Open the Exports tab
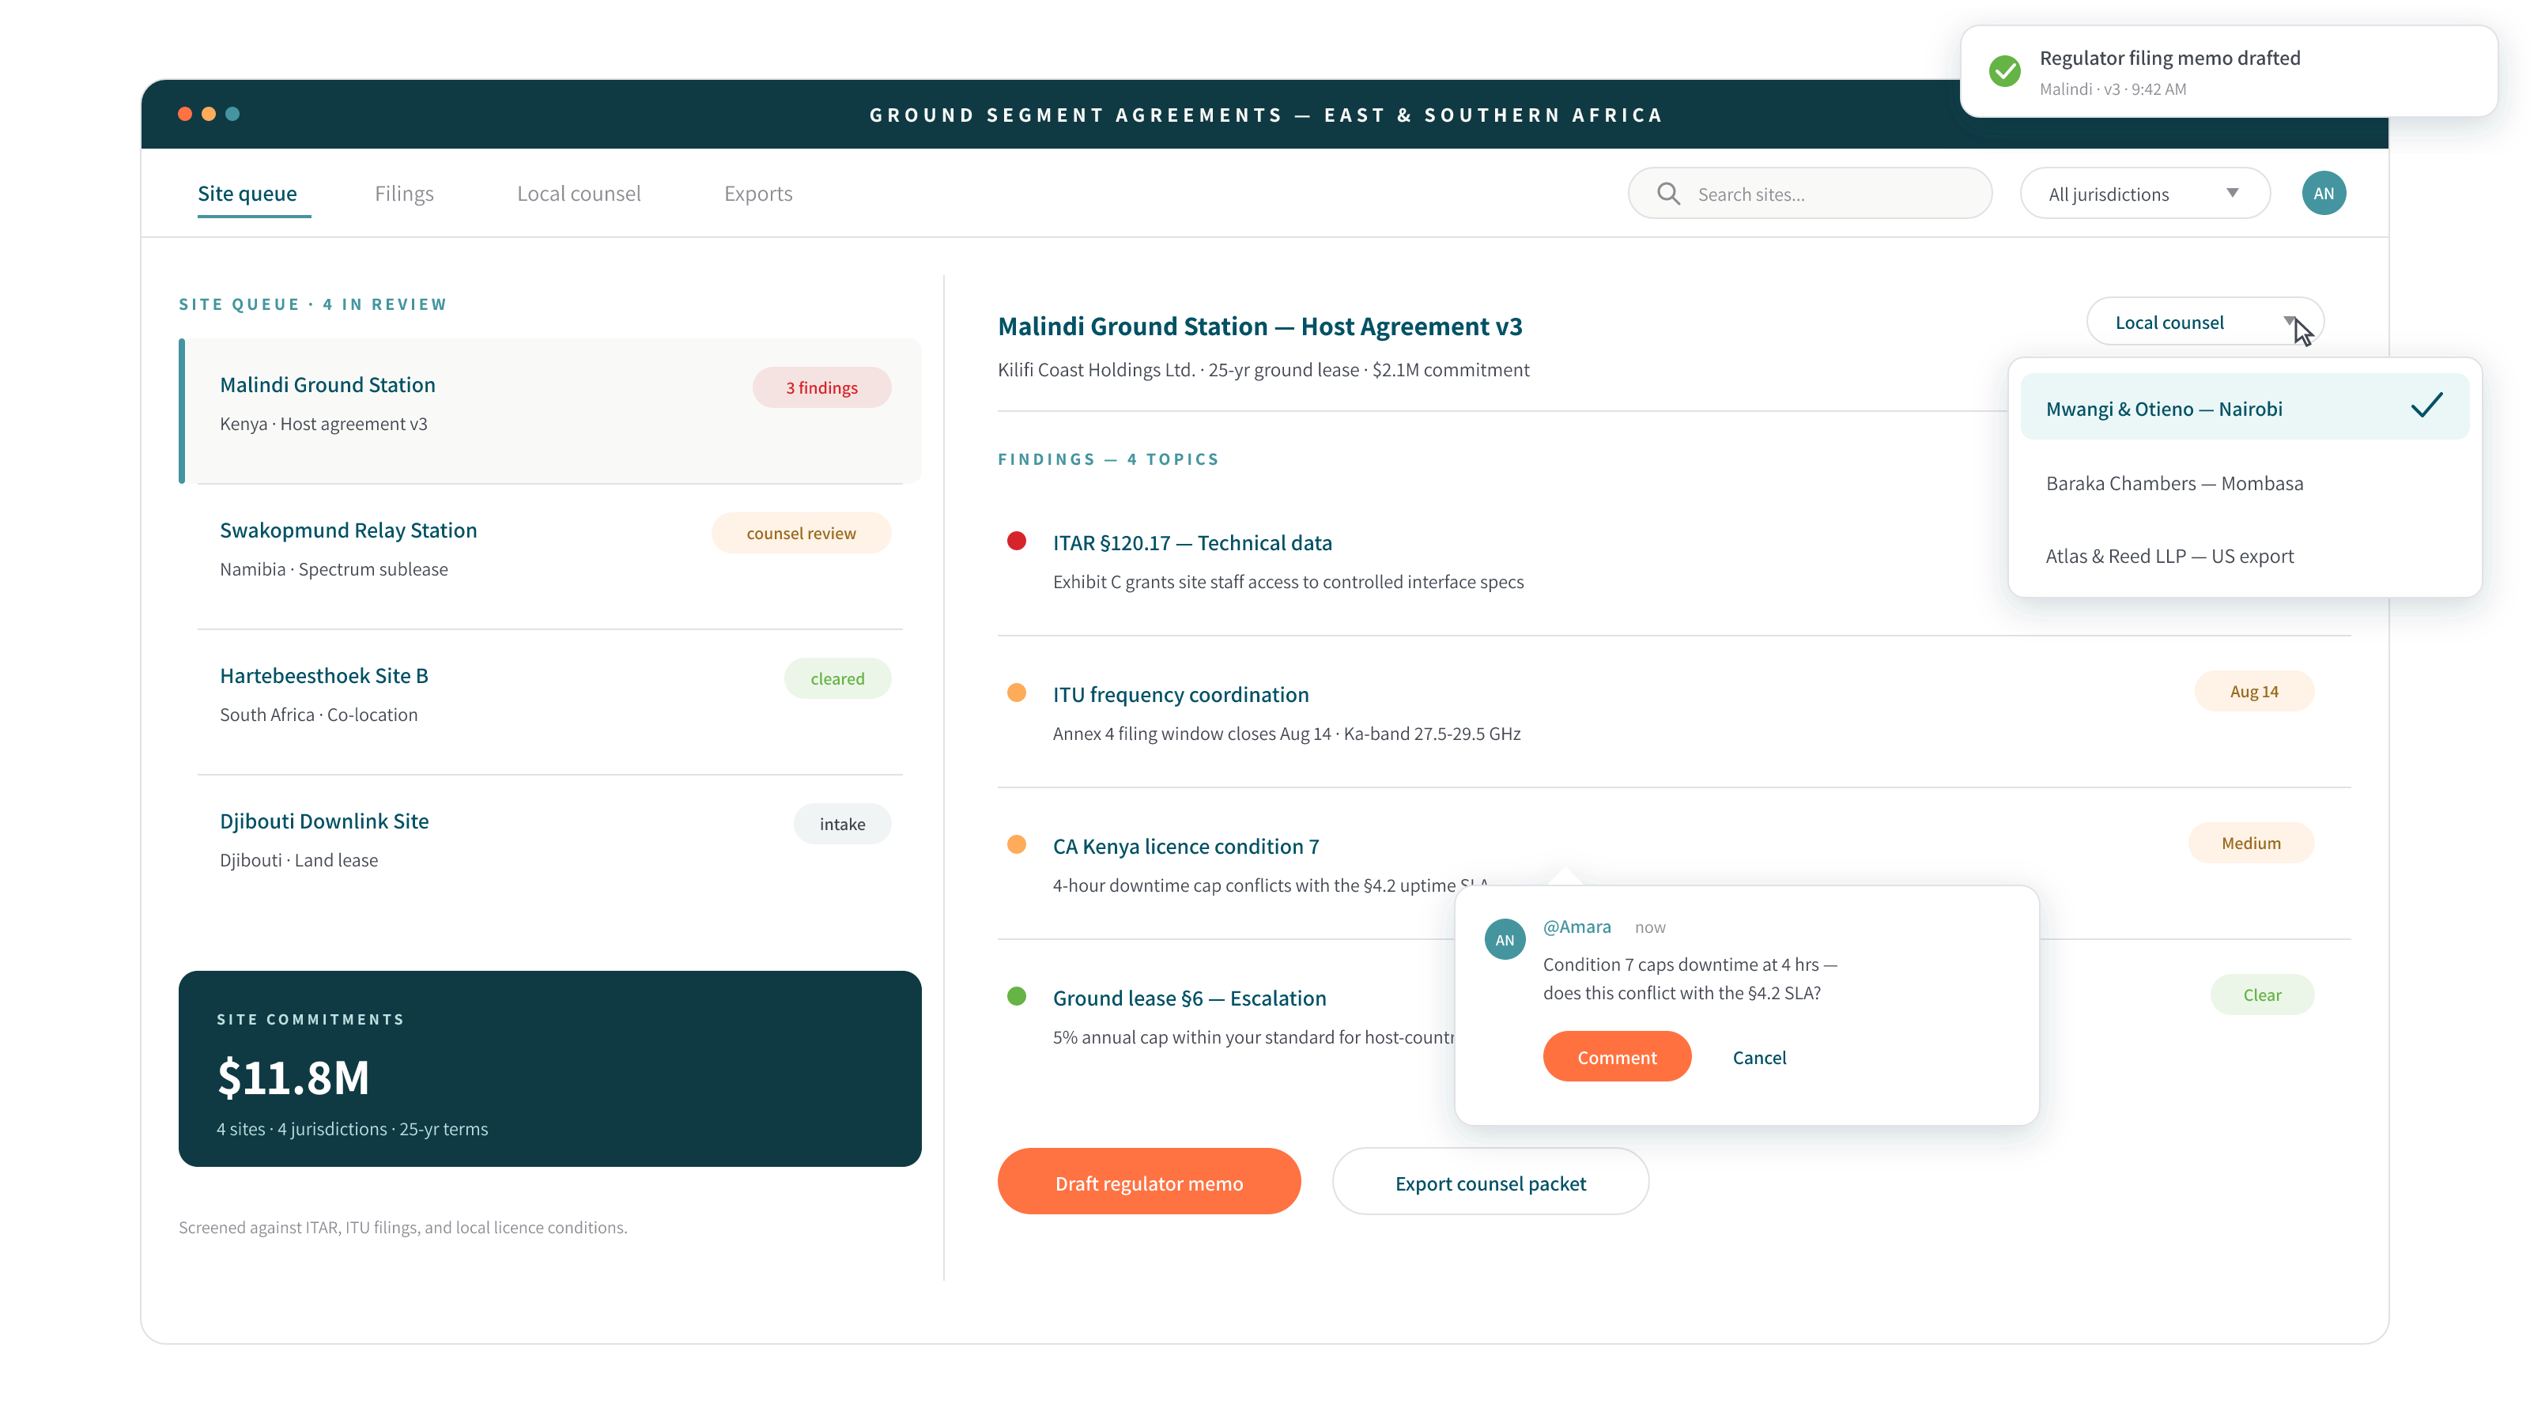Viewport: 2530px width, 1423px height. click(x=758, y=194)
